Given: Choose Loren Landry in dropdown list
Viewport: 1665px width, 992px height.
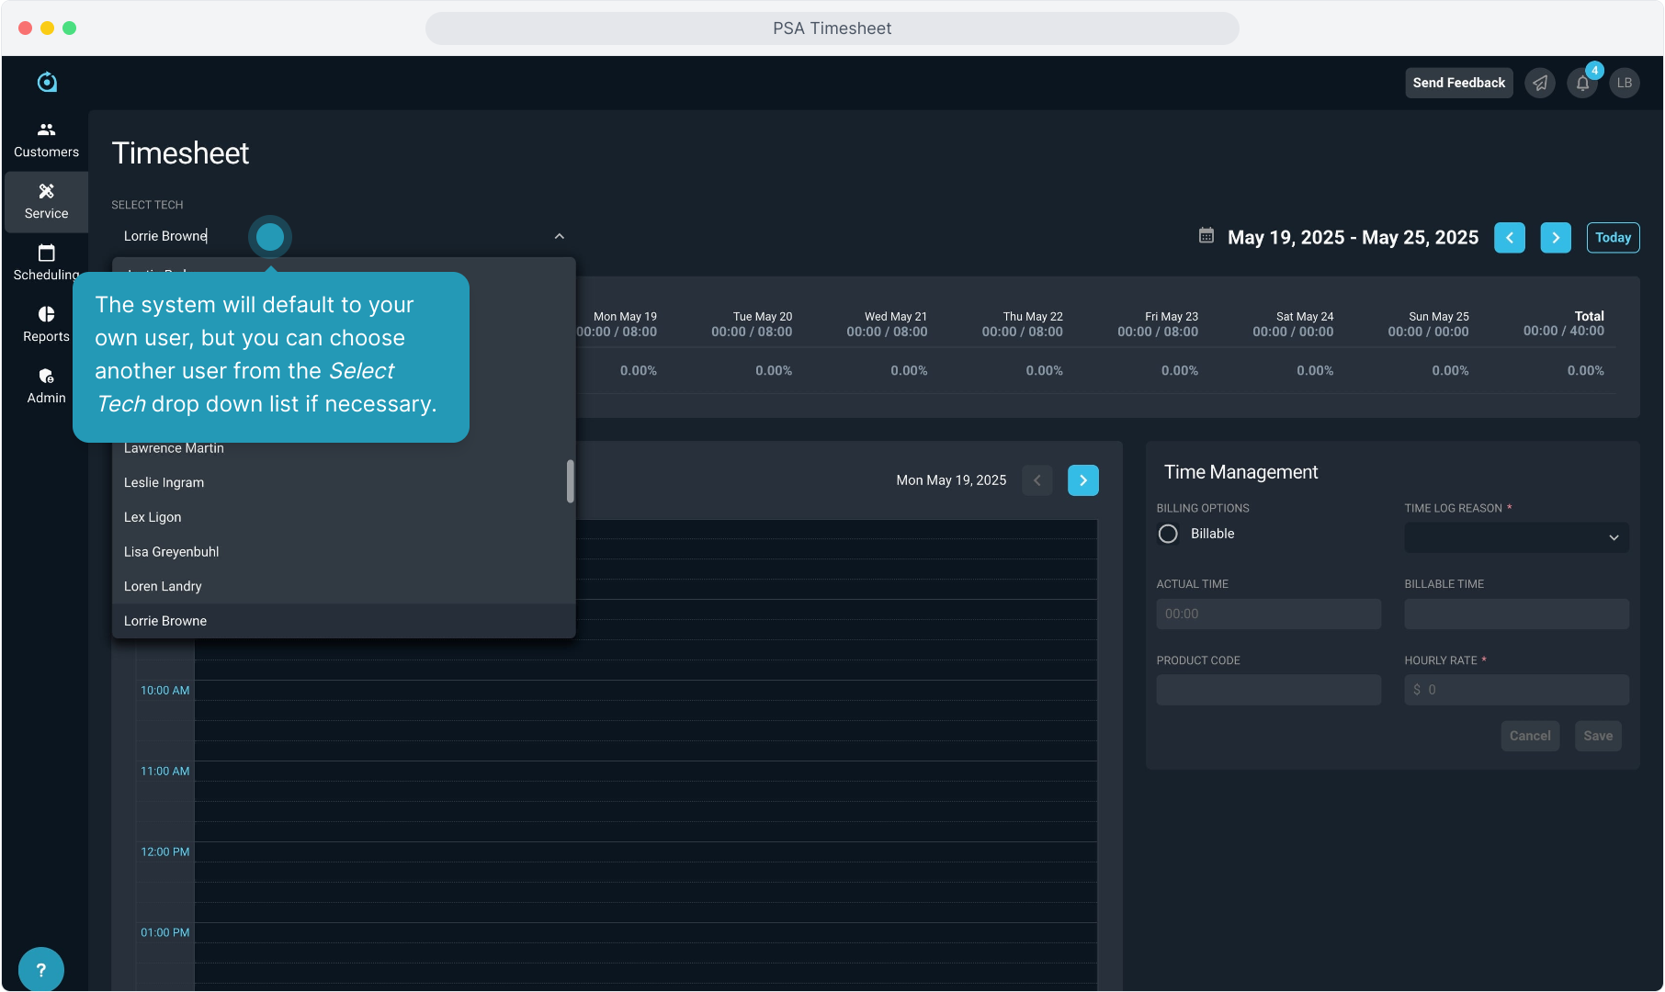Looking at the screenshot, I should 163,586.
